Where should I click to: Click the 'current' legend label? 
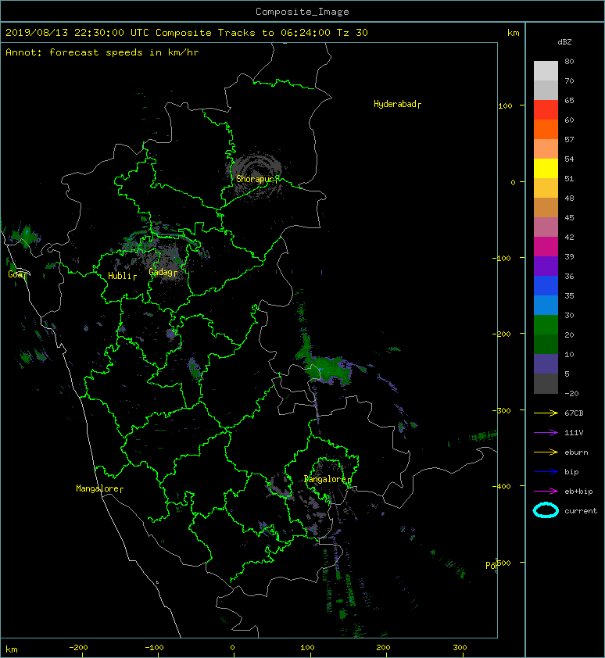tap(581, 511)
